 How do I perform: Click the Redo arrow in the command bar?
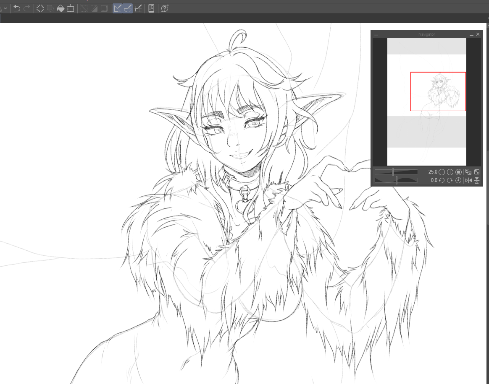[27, 8]
